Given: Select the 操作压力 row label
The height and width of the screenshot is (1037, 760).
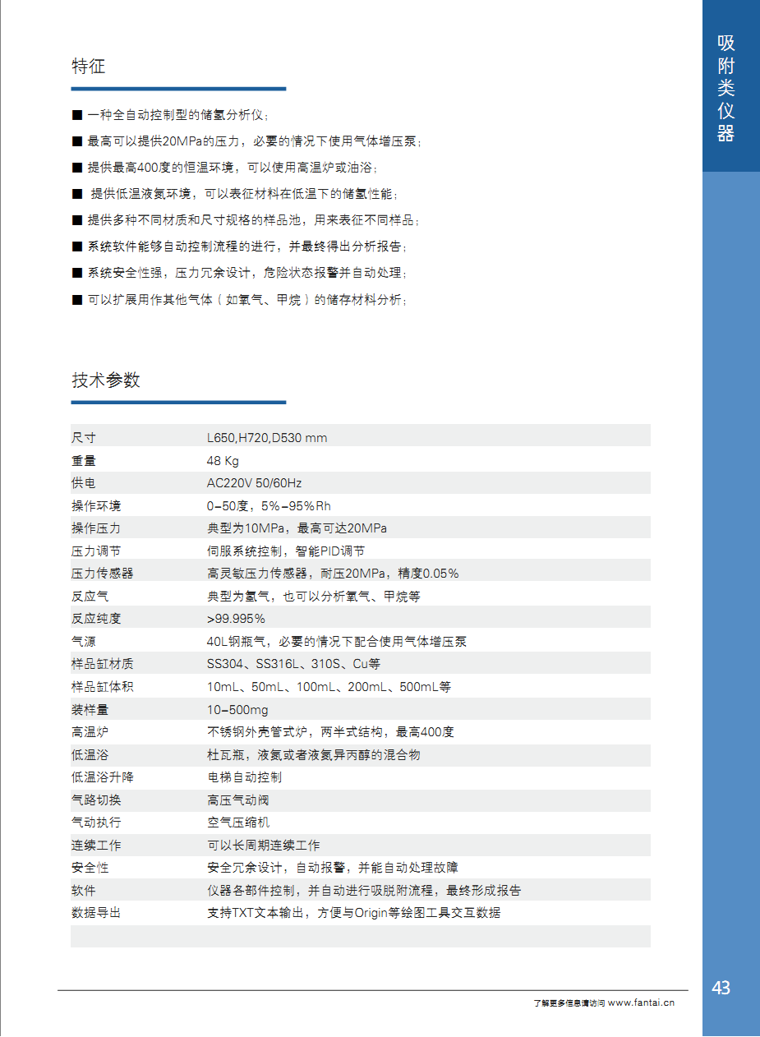Looking at the screenshot, I should tap(96, 528).
